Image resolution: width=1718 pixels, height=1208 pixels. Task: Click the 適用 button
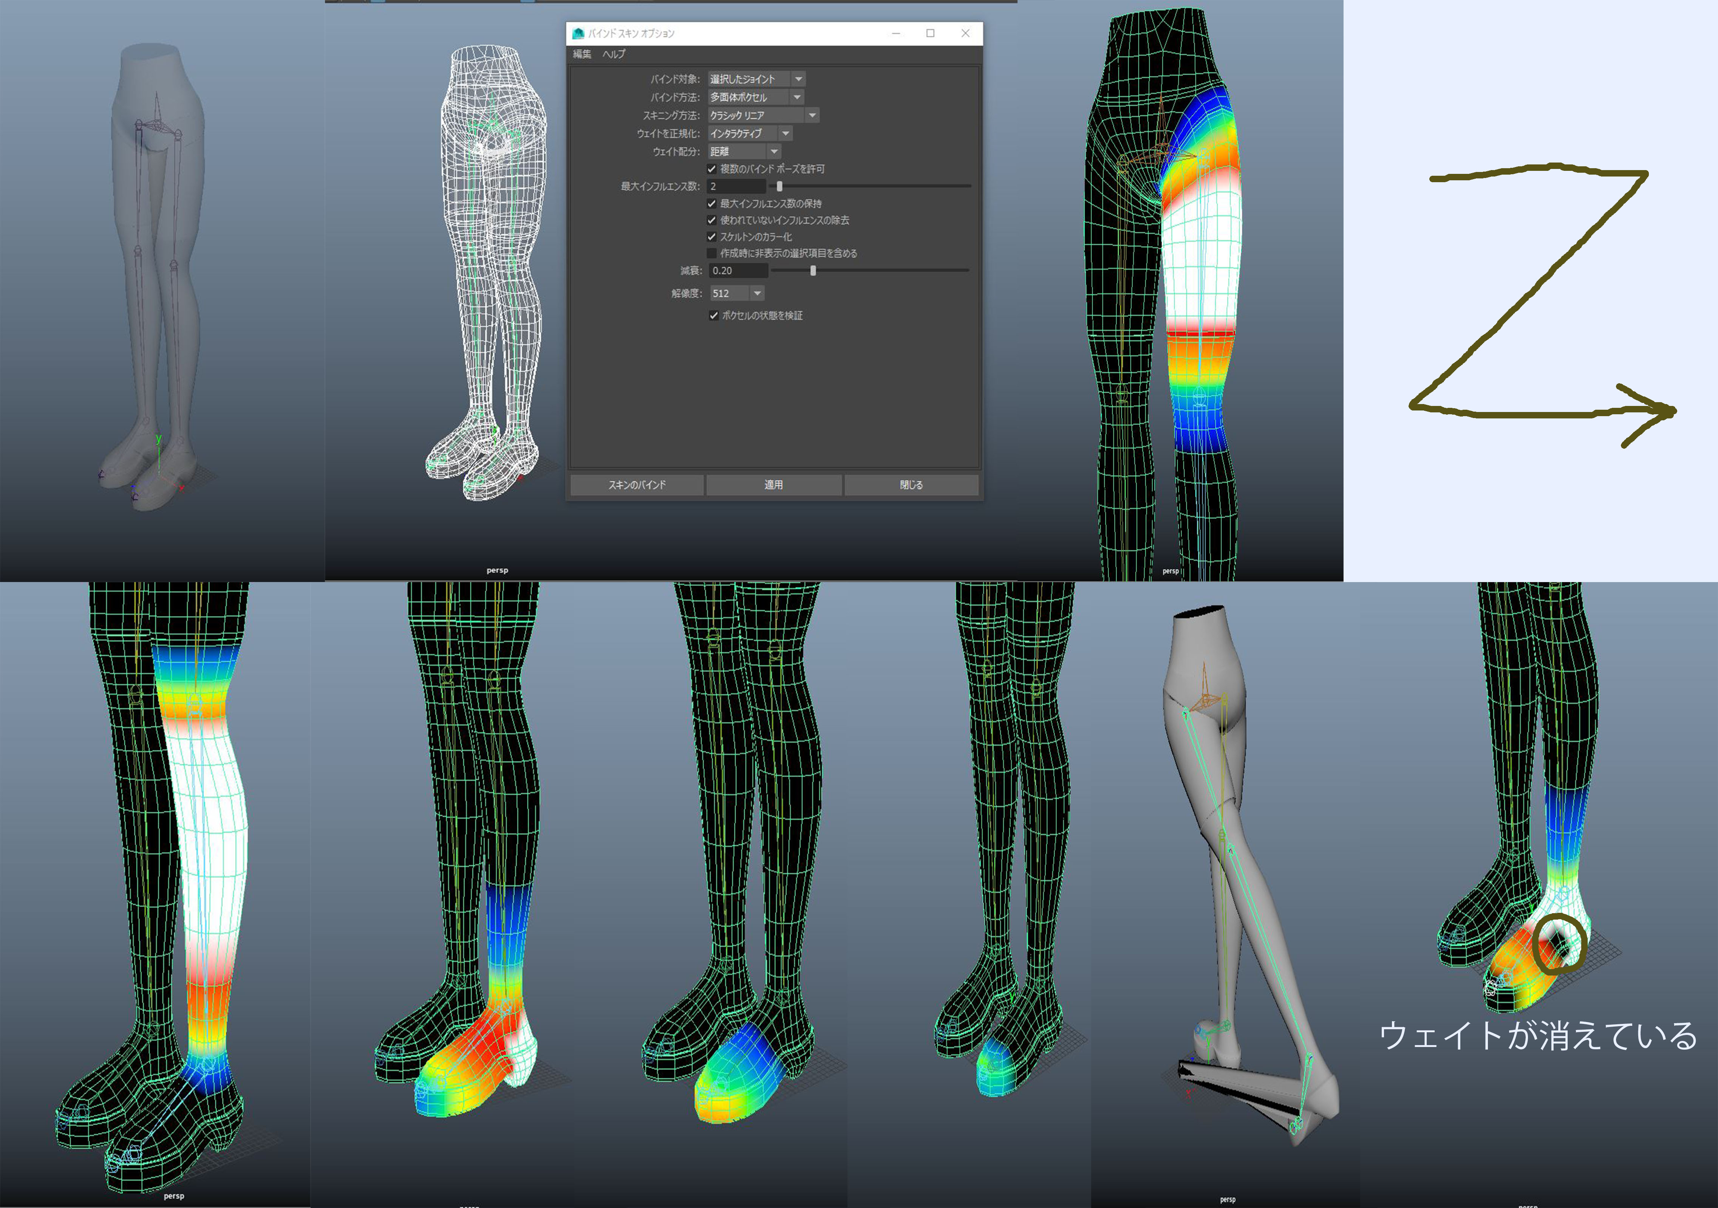774,485
